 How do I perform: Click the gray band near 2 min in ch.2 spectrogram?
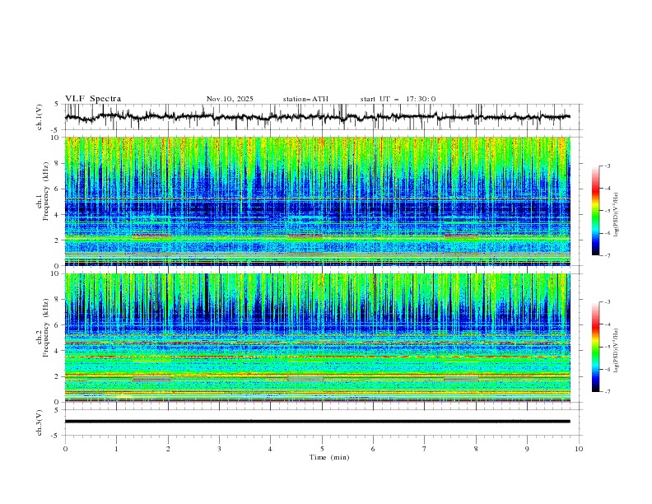pyautogui.click(x=151, y=379)
